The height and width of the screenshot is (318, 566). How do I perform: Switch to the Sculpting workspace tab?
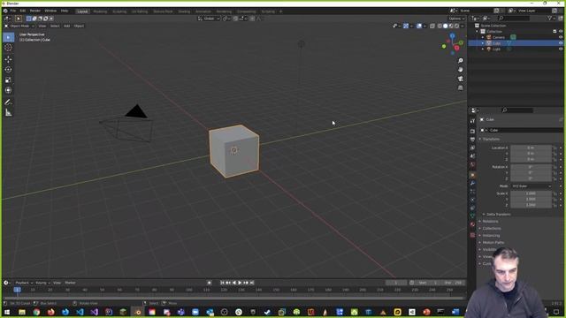coord(119,11)
